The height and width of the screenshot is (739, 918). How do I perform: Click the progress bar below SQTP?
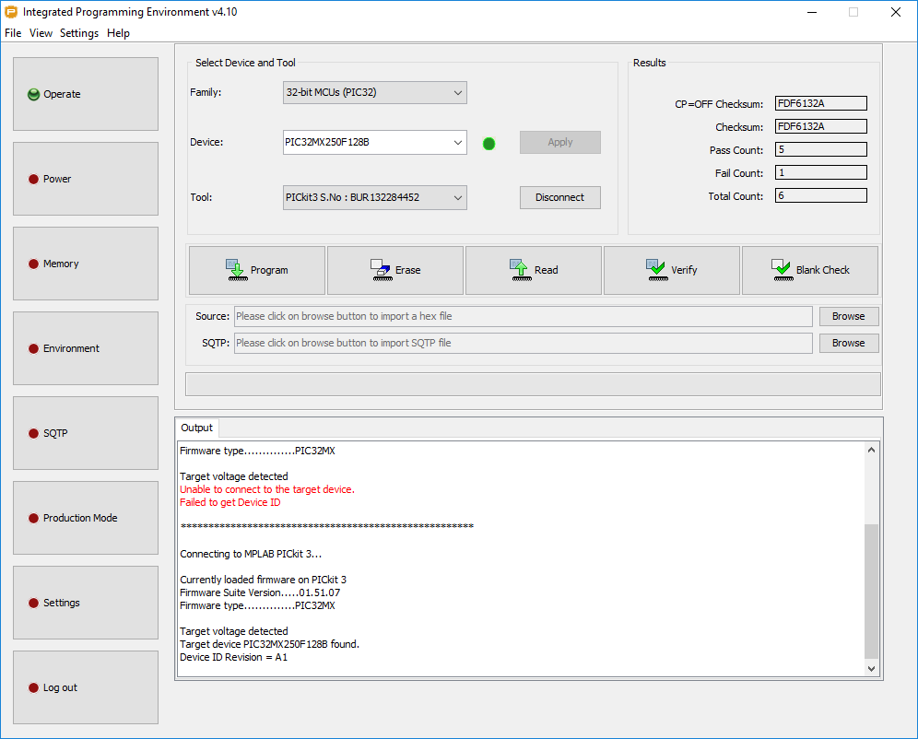[533, 384]
